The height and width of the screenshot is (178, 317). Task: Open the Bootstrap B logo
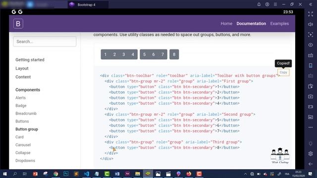[18, 24]
